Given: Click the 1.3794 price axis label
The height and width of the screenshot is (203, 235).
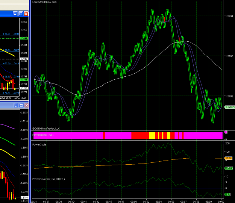Looking at the screenshot, I should (229, 16).
